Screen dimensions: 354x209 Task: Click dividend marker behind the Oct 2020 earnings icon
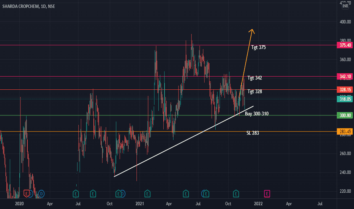123,194
